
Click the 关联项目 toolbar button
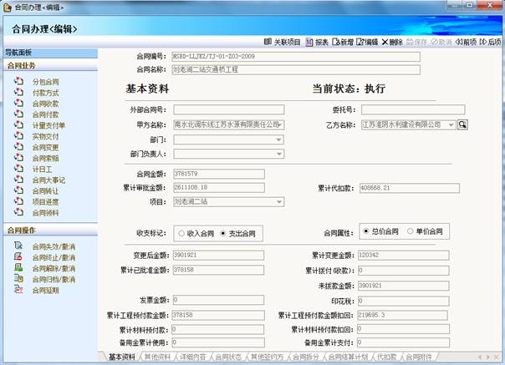282,41
